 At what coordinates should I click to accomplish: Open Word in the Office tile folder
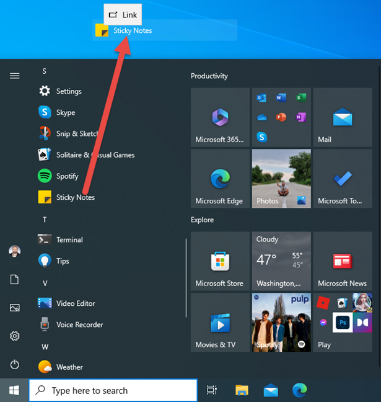(x=281, y=97)
